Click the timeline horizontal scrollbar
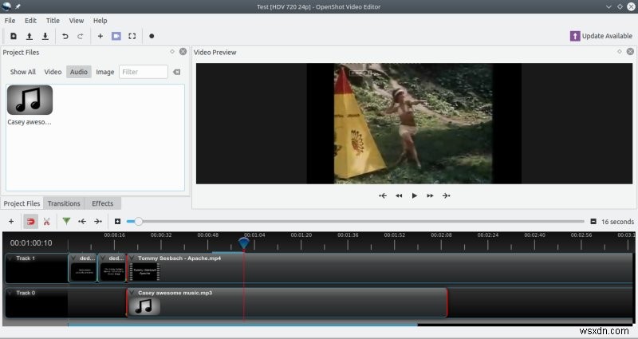The image size is (638, 339). [242, 325]
